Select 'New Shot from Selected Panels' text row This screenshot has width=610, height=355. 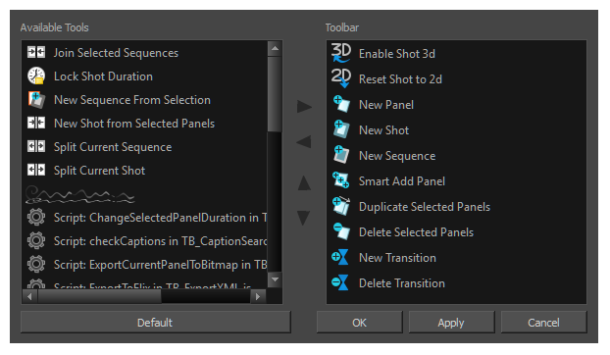(x=134, y=124)
